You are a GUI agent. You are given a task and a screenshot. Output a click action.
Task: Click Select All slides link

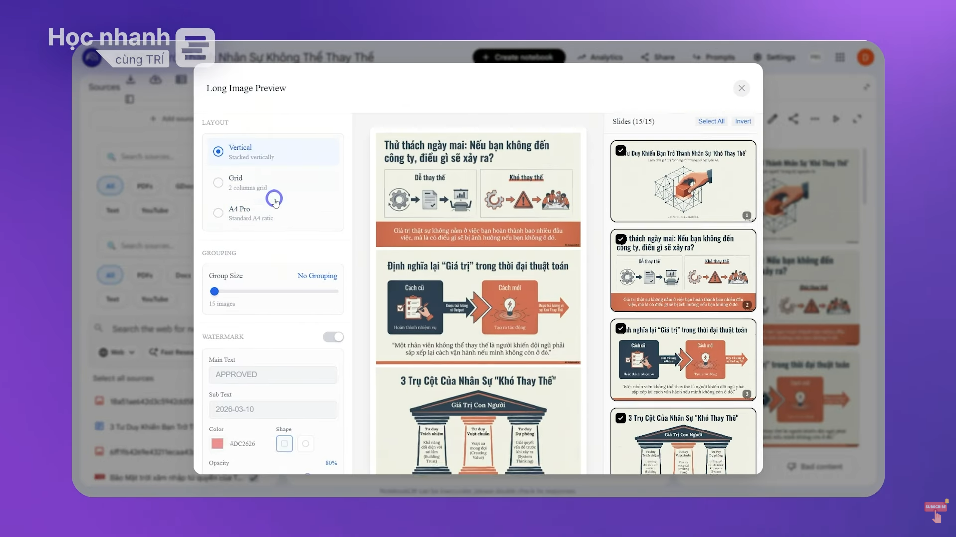click(711, 121)
